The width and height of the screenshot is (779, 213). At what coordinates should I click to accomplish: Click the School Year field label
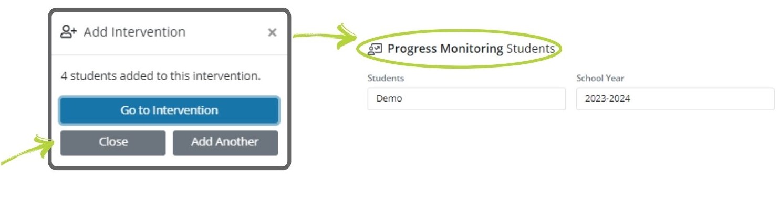pos(600,79)
